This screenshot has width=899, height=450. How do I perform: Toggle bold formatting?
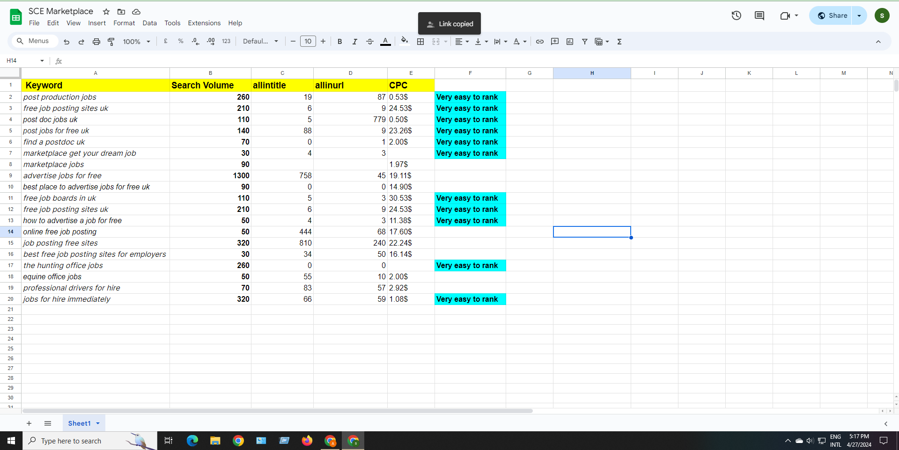[340, 42]
